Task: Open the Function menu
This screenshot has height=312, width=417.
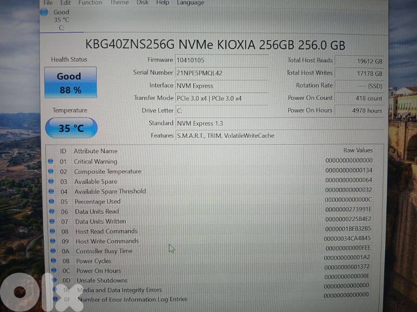Action: 90,3
